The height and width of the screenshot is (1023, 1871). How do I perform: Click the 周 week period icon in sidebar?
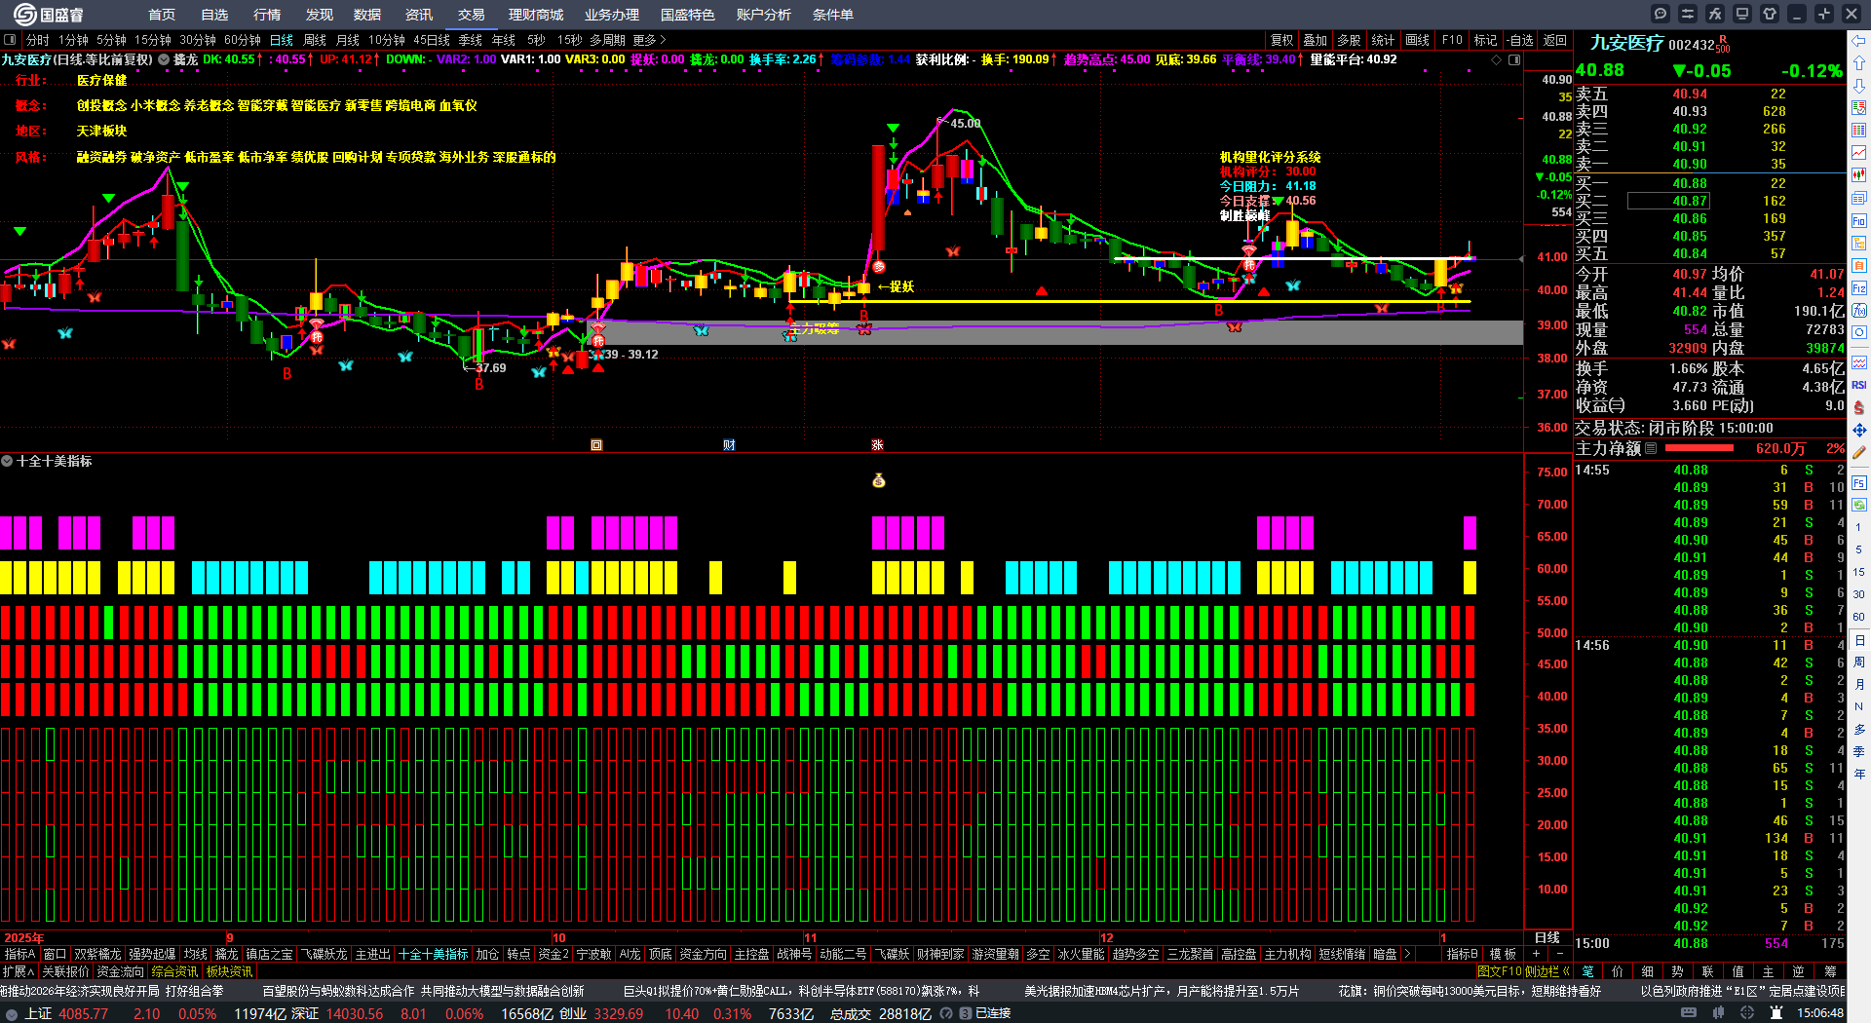coord(1859,663)
